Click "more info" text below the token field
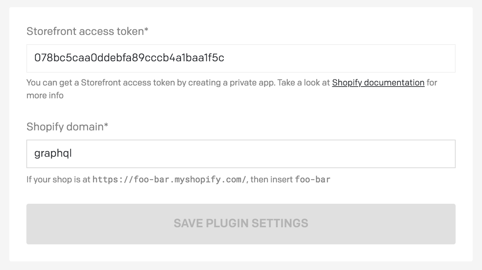The image size is (482, 270). pyautogui.click(x=45, y=95)
